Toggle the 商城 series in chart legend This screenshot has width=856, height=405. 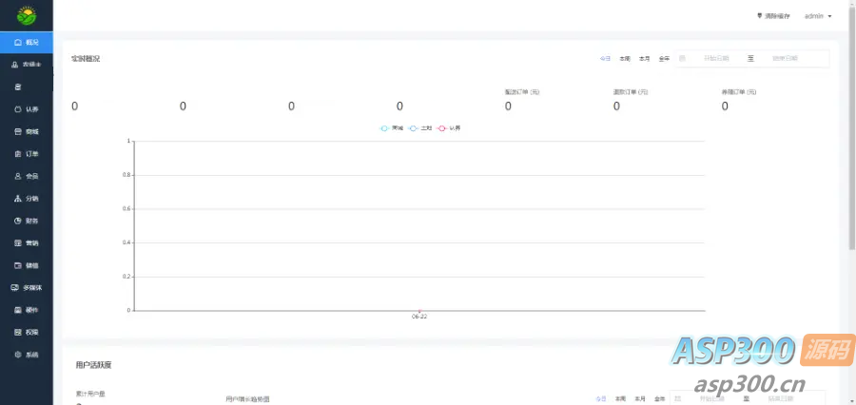click(392, 127)
